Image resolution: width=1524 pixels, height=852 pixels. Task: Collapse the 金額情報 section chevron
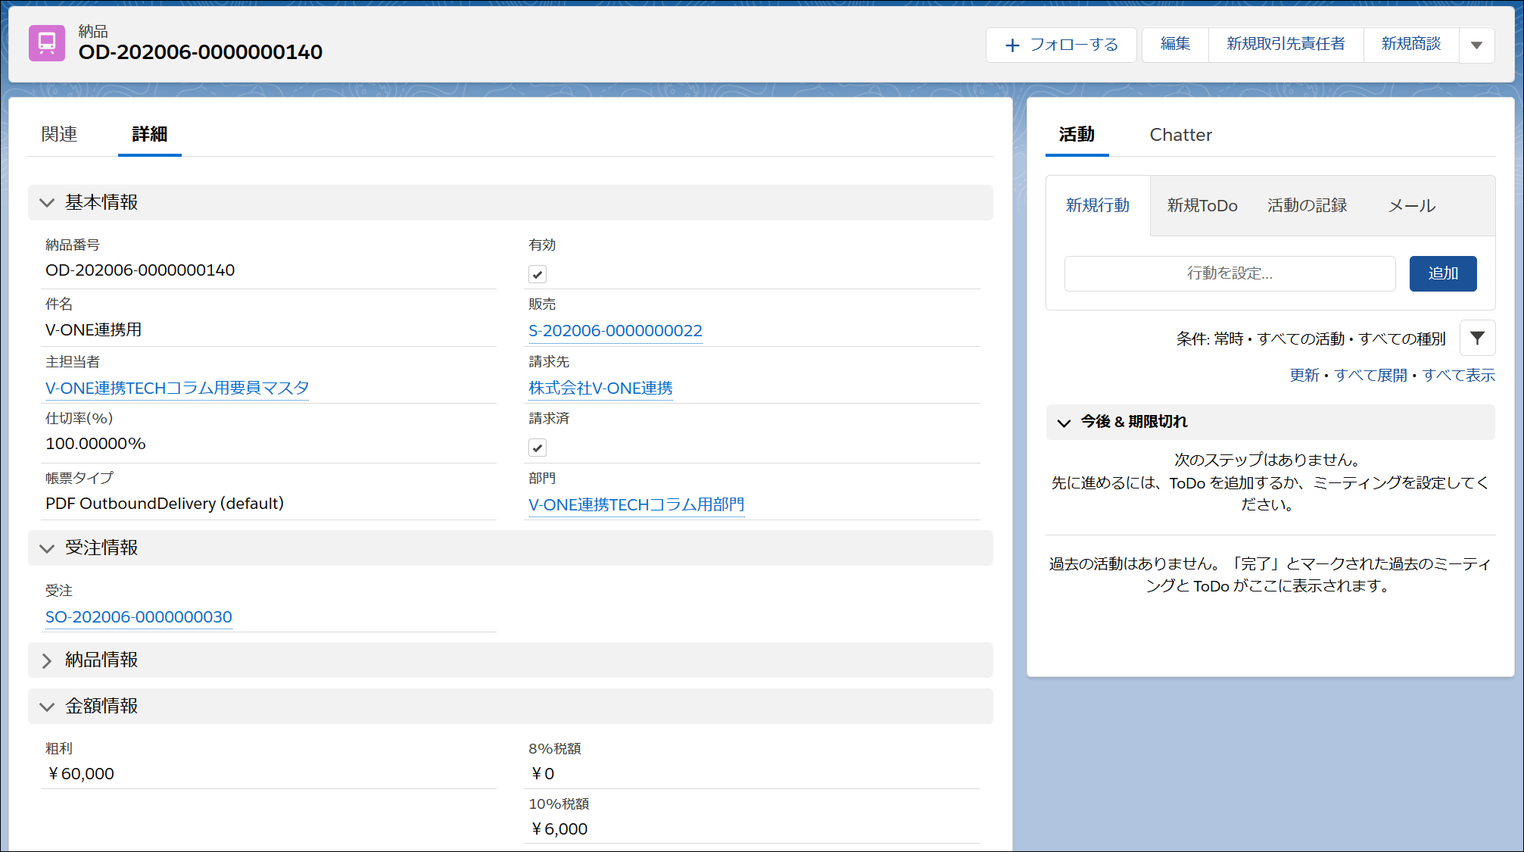[x=47, y=707]
